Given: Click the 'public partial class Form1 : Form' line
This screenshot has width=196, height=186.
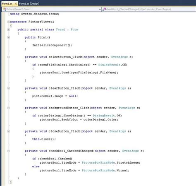Looking at the screenshot, I should (48, 29).
